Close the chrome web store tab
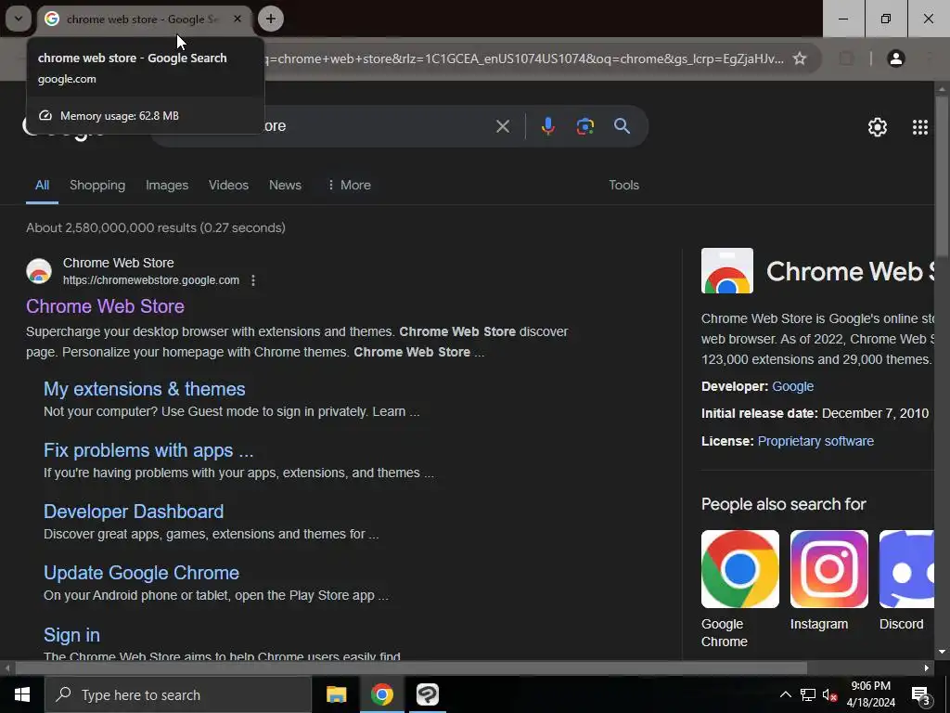This screenshot has height=713, width=950. tap(237, 19)
